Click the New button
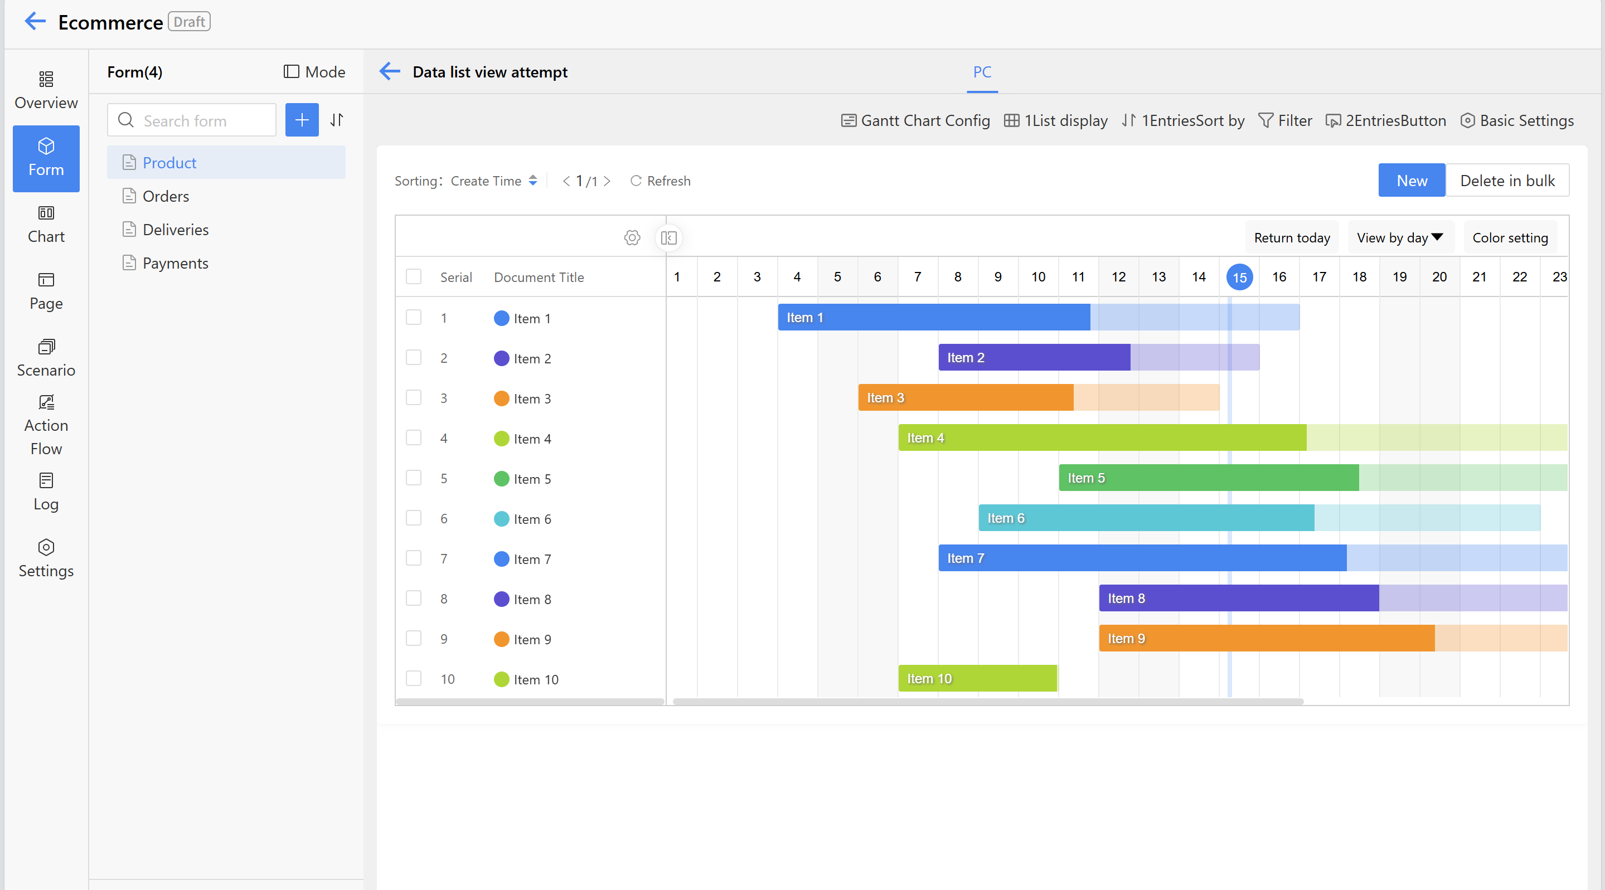1605x890 pixels. tap(1411, 181)
